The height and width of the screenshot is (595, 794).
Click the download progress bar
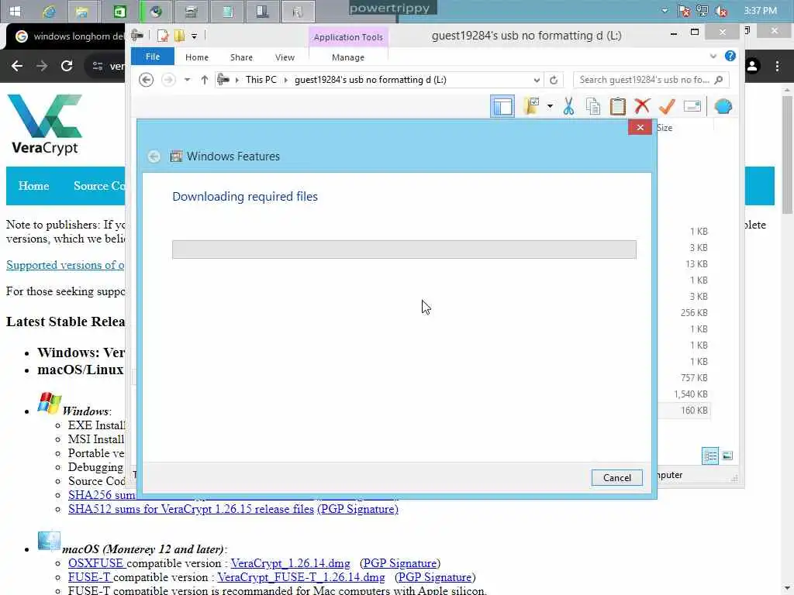[404, 249]
